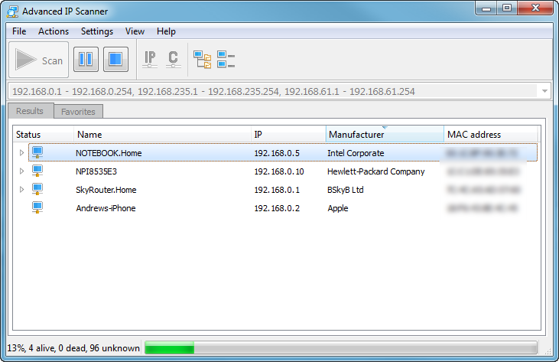
Task: Select the NPI8535E3 name
Action: [96, 171]
